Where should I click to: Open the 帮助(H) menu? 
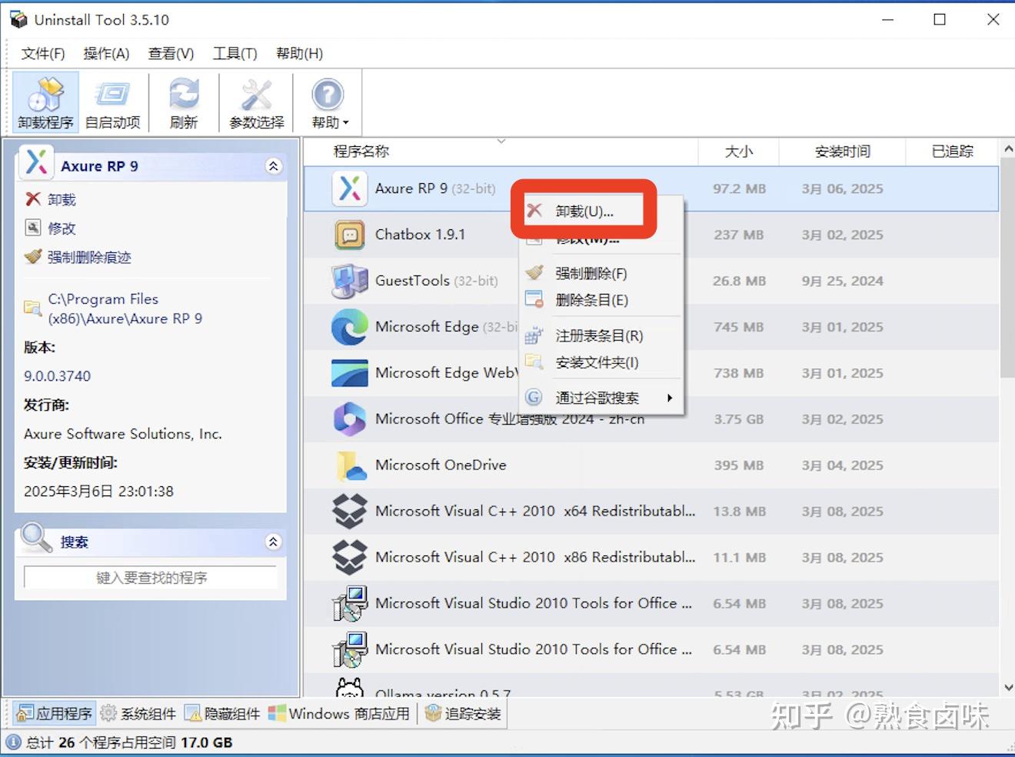tap(299, 53)
